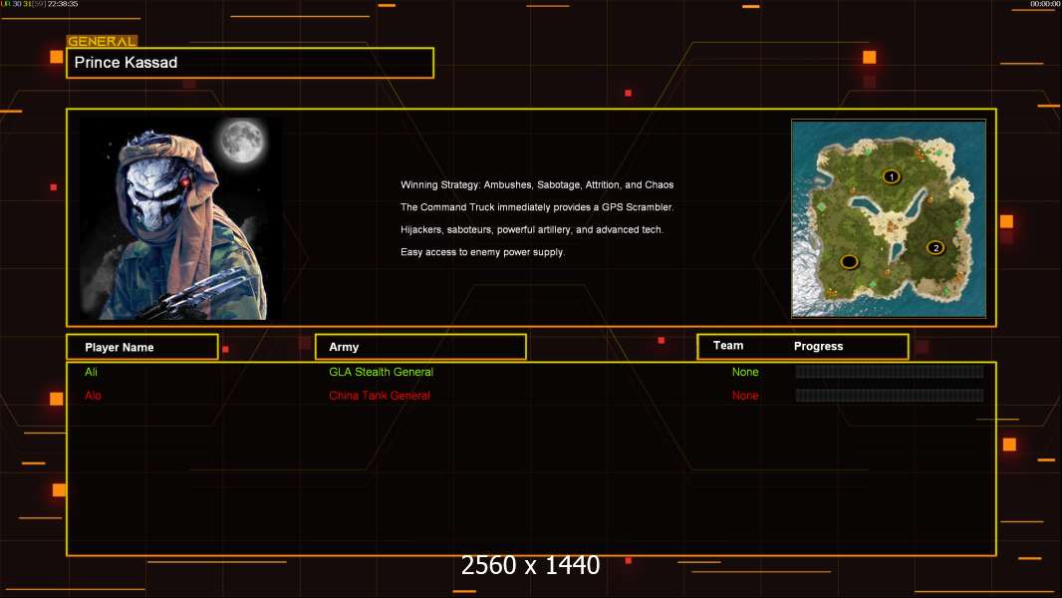This screenshot has height=598, width=1062.
Task: Click the China Tank General army entry
Action: point(380,396)
